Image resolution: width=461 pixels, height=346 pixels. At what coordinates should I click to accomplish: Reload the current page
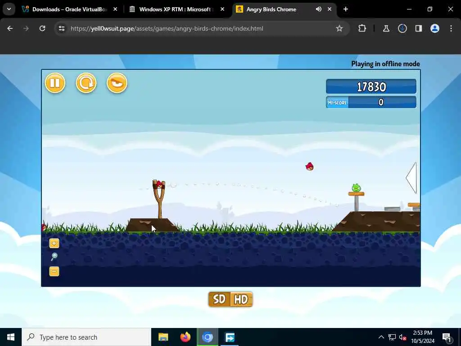42,28
